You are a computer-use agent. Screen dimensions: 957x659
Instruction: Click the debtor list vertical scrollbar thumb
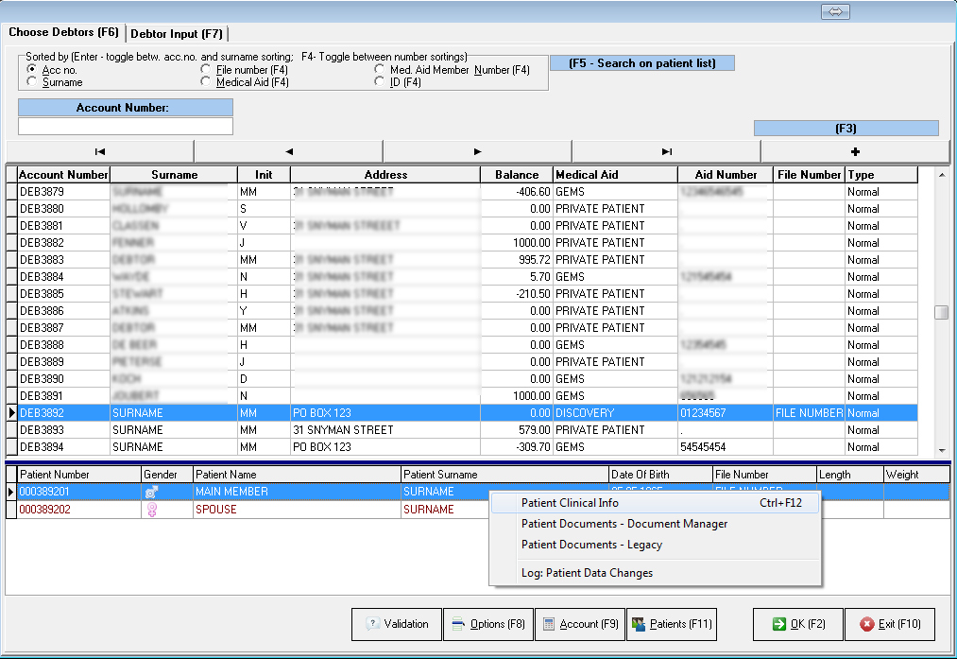[x=941, y=314]
